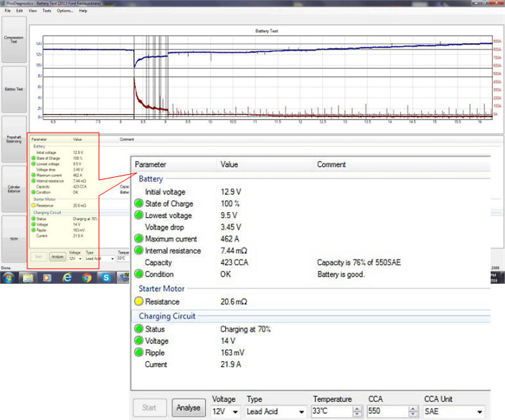Viewport: 505px width, 420px height.
Task: Click the Temperature spinner arrows in enlarged panel
Action: 357,411
